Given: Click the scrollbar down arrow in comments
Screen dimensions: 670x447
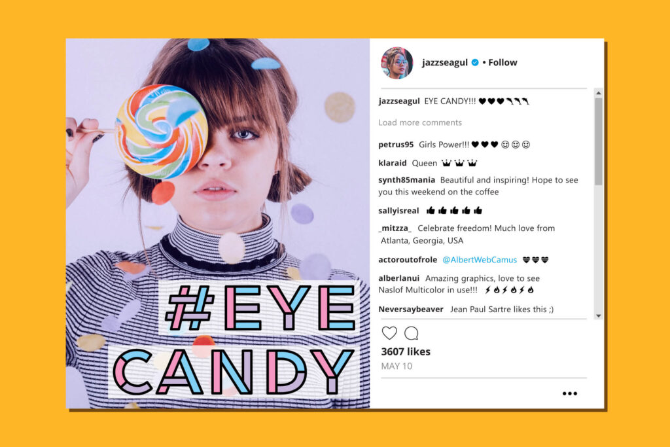Looking at the screenshot, I should click(x=599, y=316).
